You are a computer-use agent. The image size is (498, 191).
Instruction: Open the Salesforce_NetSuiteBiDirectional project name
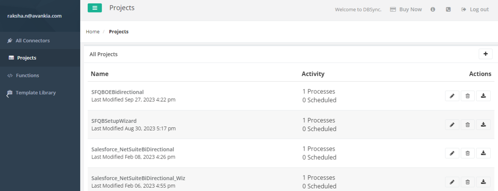click(132, 149)
